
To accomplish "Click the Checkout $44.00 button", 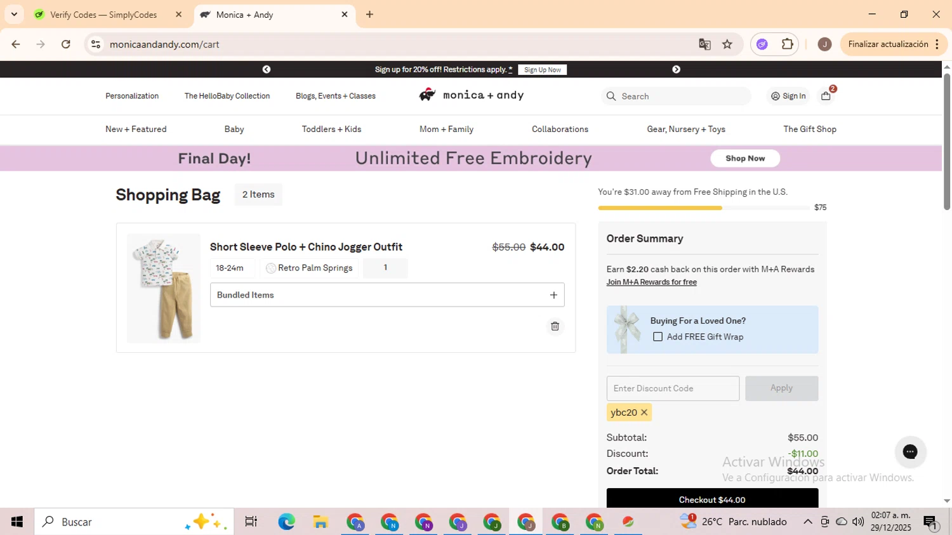I will (x=712, y=498).
